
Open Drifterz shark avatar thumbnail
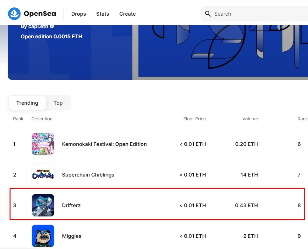click(x=43, y=205)
